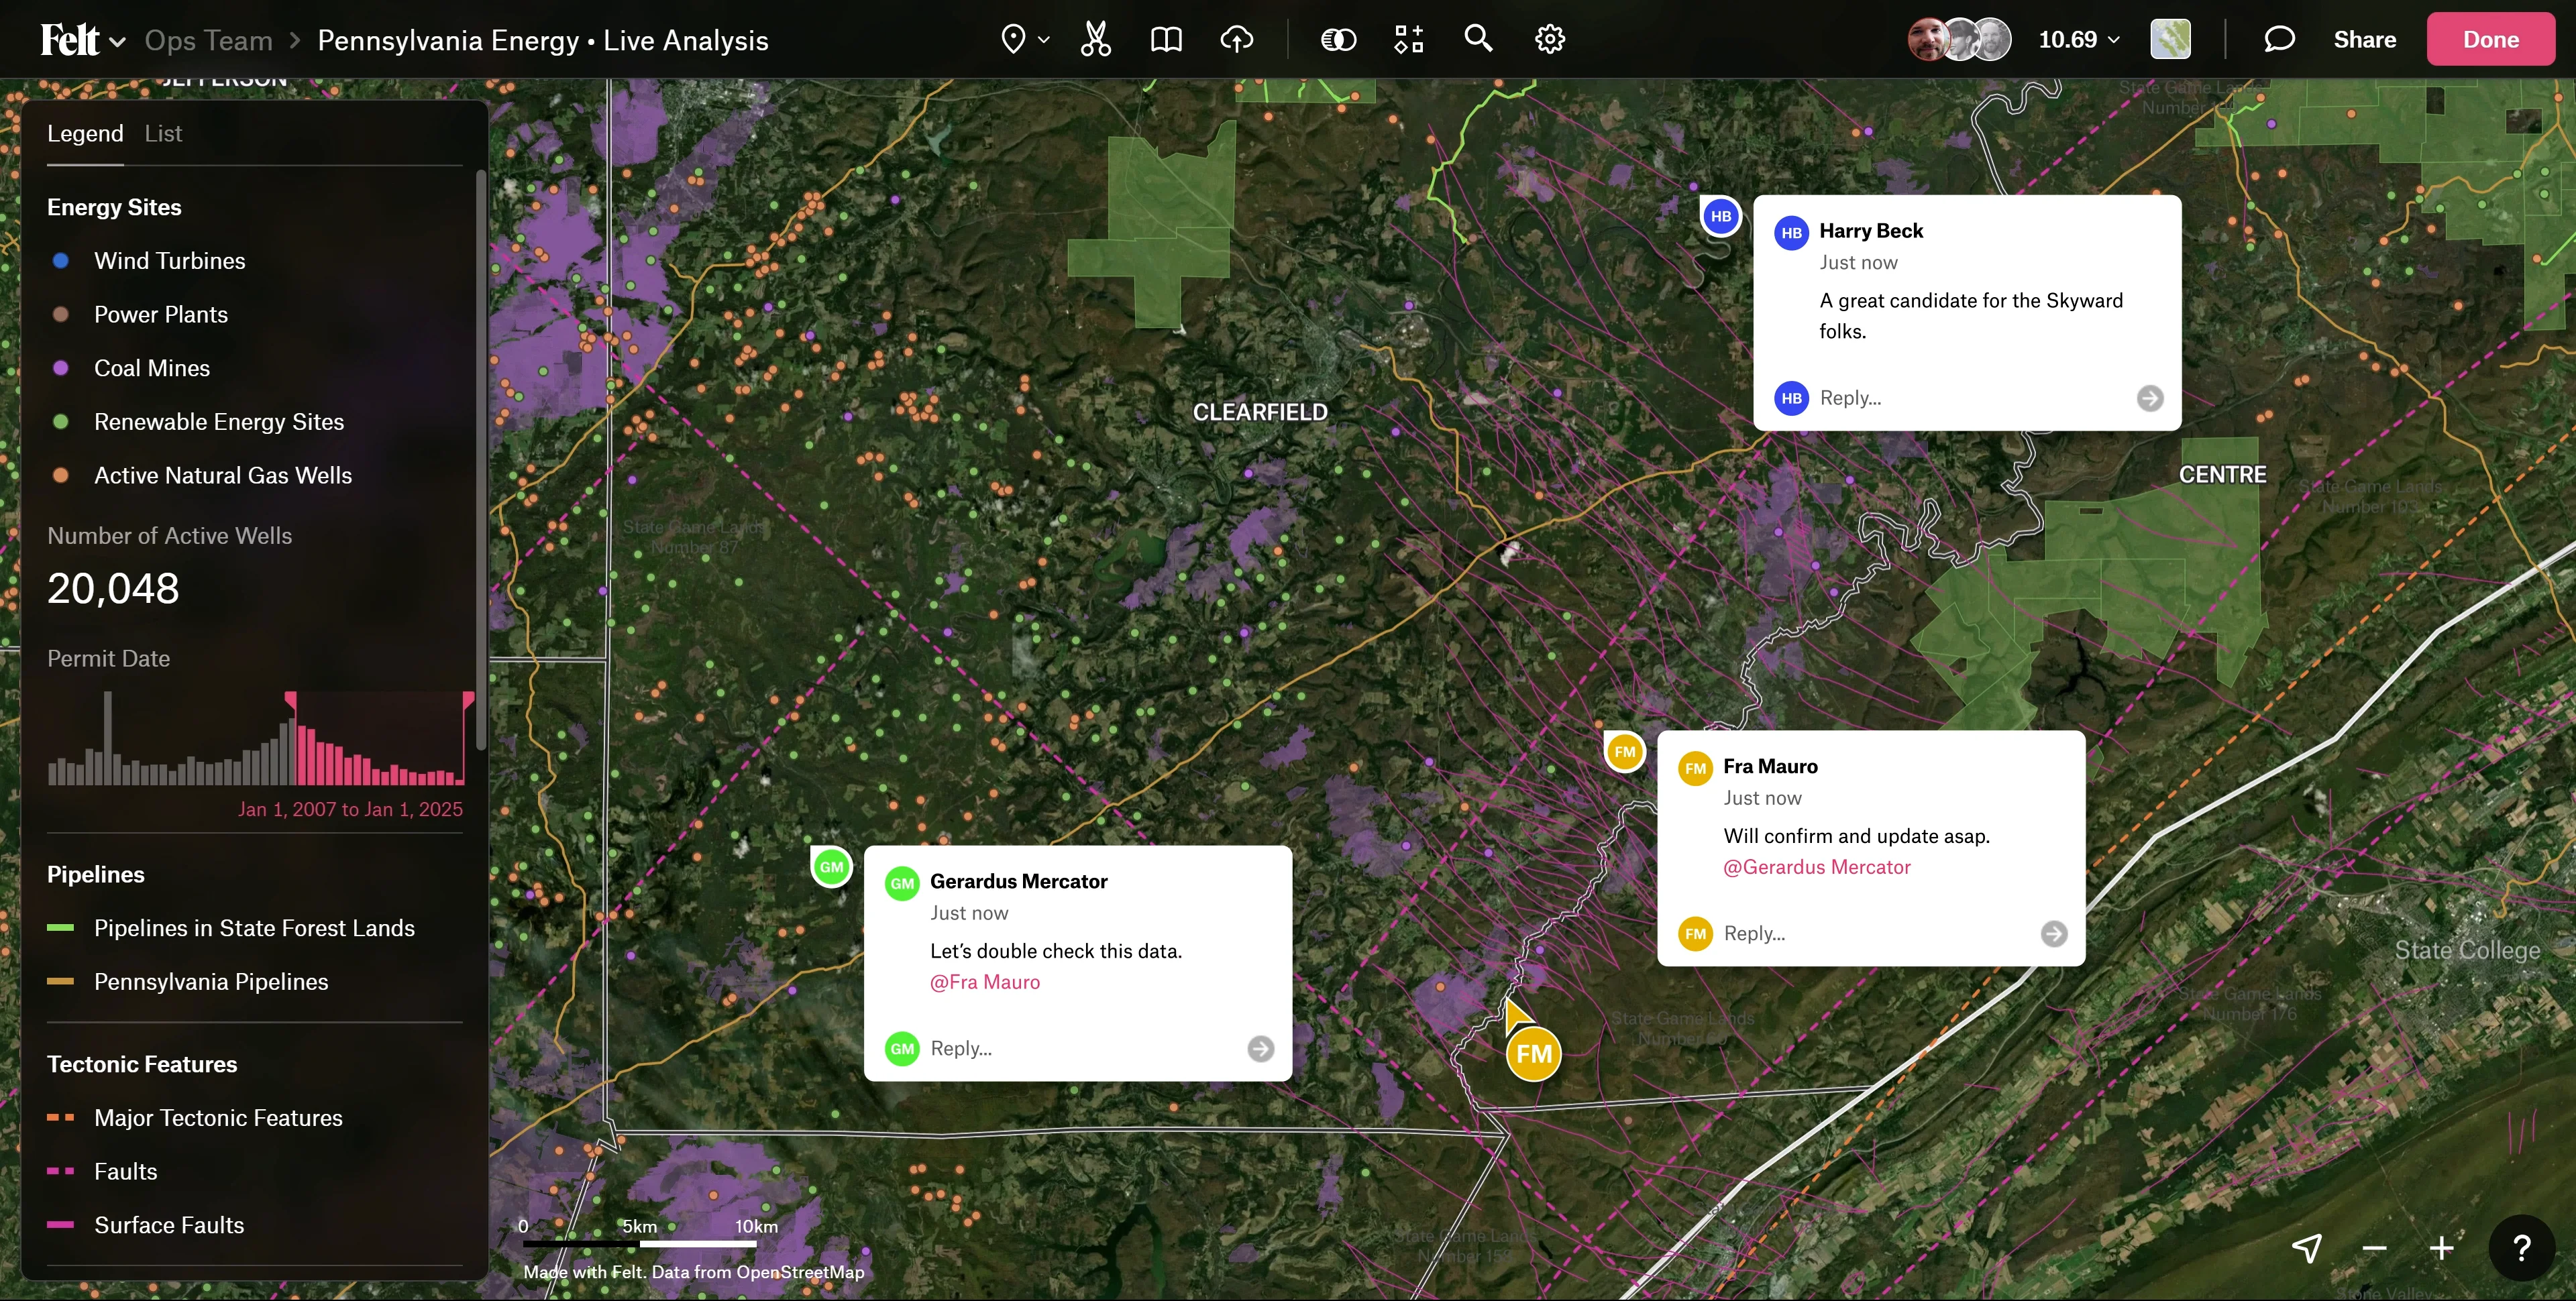The width and height of the screenshot is (2576, 1301).
Task: Click the locate-me arrow icon
Action: pyautogui.click(x=2306, y=1247)
